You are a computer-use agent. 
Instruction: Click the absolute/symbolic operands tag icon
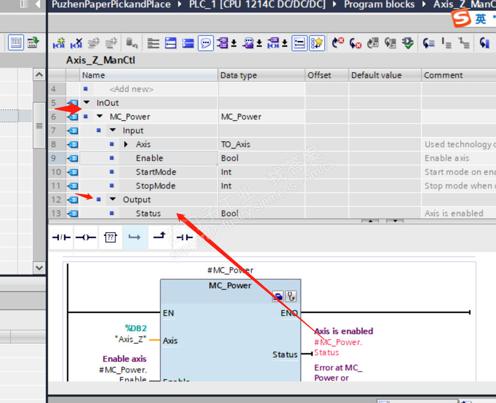tap(223, 43)
